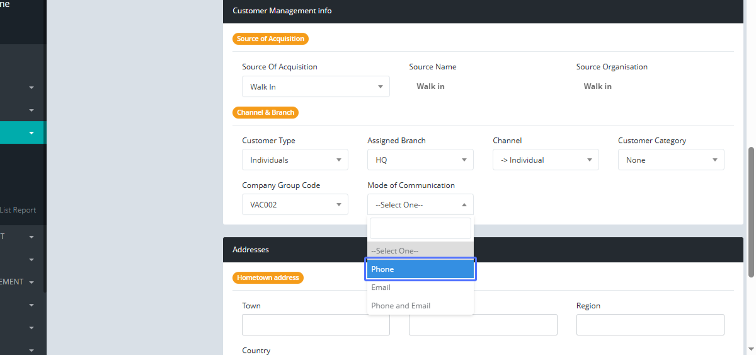Click into the Region text field
Image resolution: width=756 pixels, height=355 pixels.
650,325
